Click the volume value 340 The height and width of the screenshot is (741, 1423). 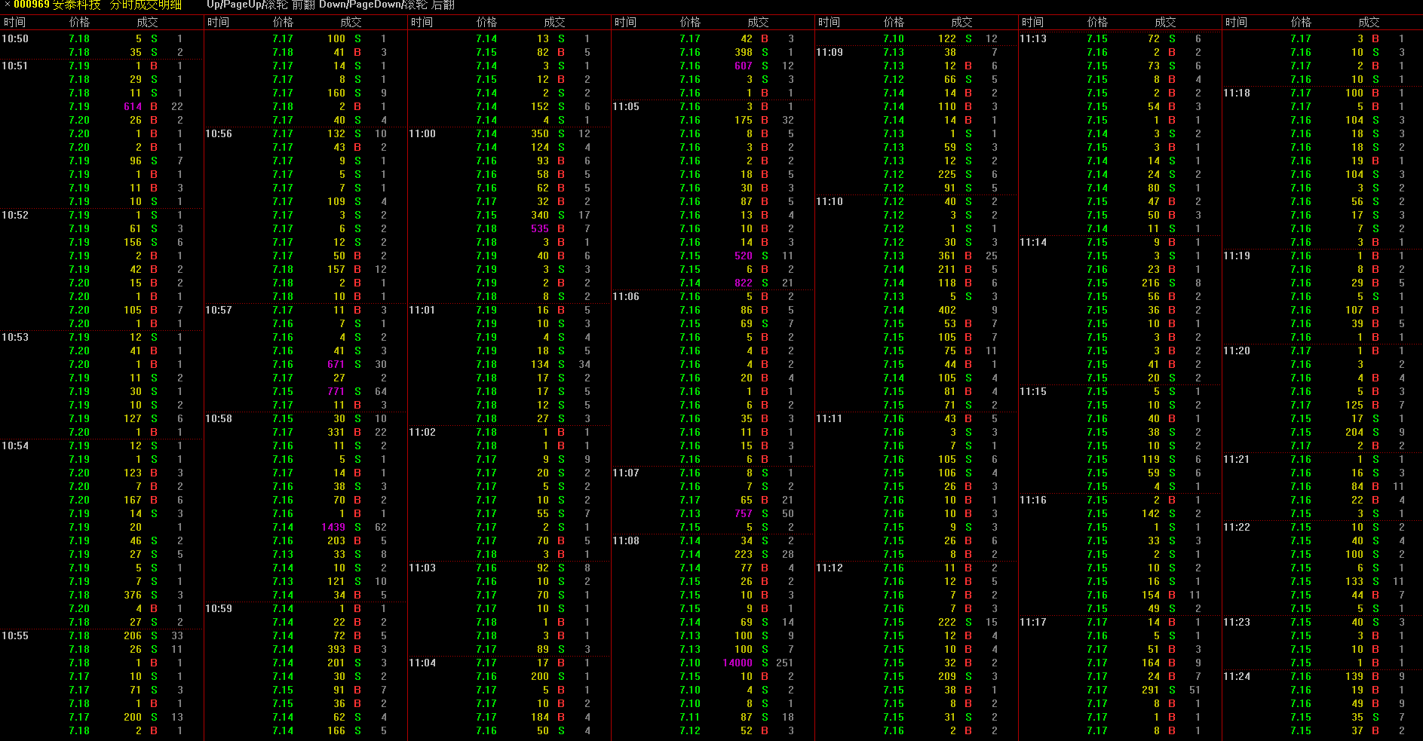[540, 215]
